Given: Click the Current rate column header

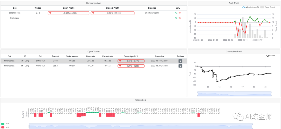Looking at the screenshot, I should 107,56.
